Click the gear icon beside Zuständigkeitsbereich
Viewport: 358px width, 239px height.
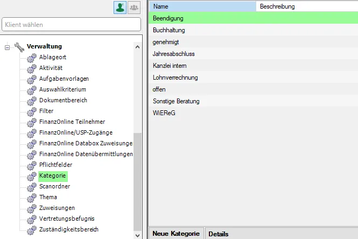(x=32, y=230)
